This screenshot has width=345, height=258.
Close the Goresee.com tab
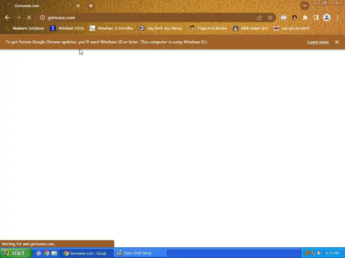(78, 6)
